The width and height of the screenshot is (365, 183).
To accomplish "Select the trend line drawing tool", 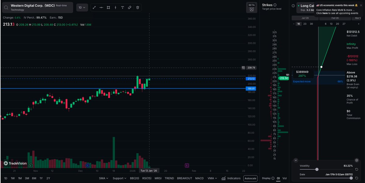I will [x=94, y=7].
